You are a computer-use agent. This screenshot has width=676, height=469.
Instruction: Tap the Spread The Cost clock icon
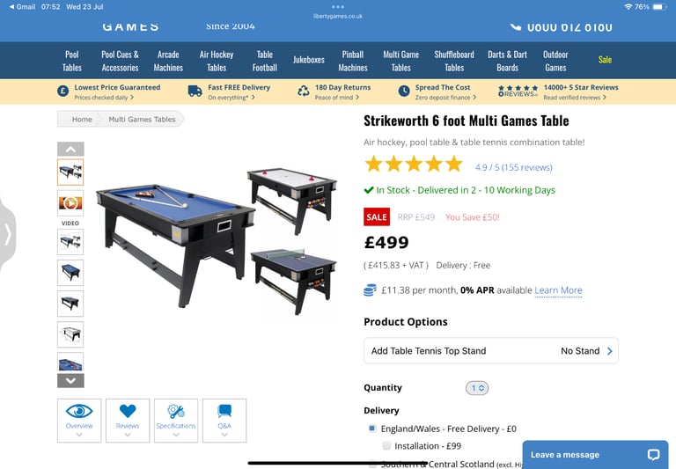click(x=404, y=91)
